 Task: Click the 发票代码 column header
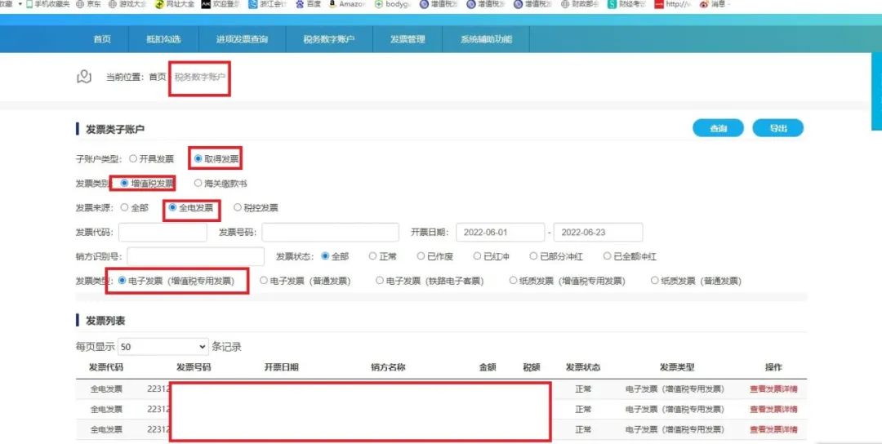(105, 367)
